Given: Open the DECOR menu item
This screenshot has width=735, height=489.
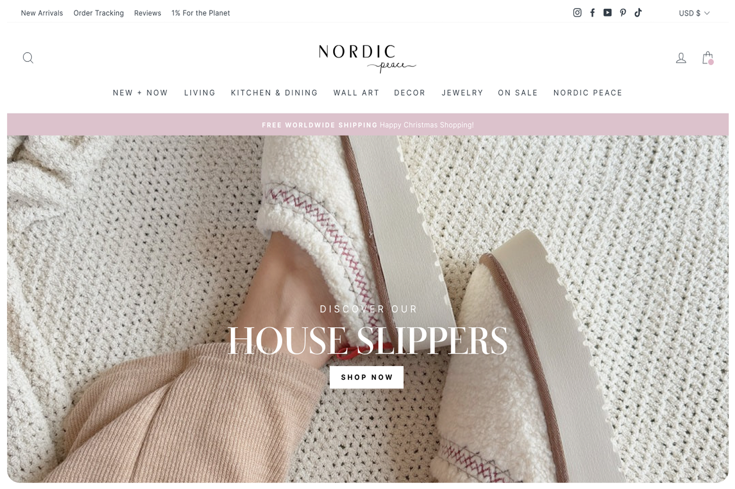Looking at the screenshot, I should coord(410,93).
